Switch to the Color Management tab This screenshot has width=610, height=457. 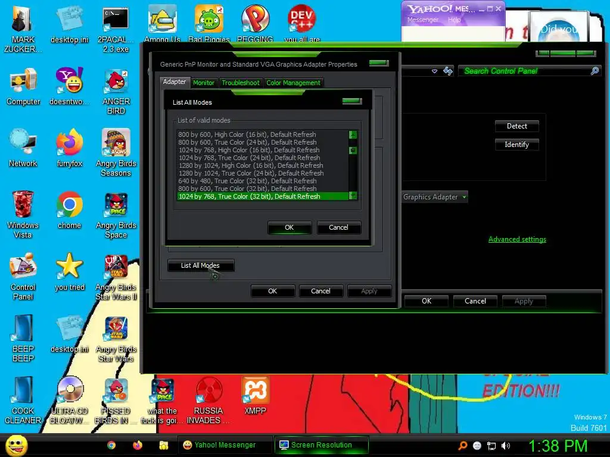click(x=293, y=83)
